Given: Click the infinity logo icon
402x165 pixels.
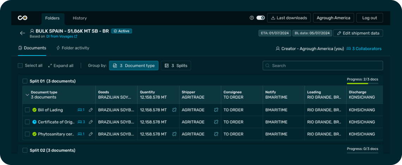Looking at the screenshot, I should [22, 18].
